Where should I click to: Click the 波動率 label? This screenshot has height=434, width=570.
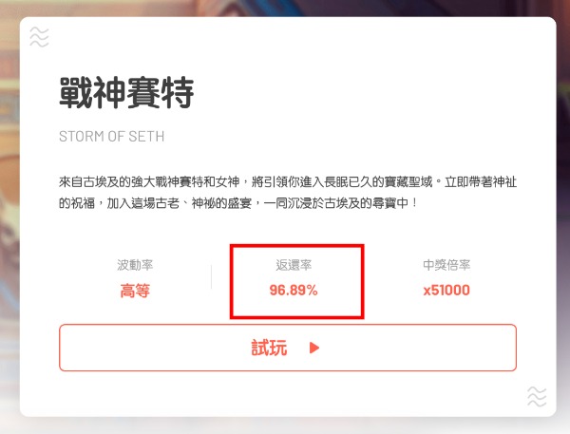coord(135,265)
